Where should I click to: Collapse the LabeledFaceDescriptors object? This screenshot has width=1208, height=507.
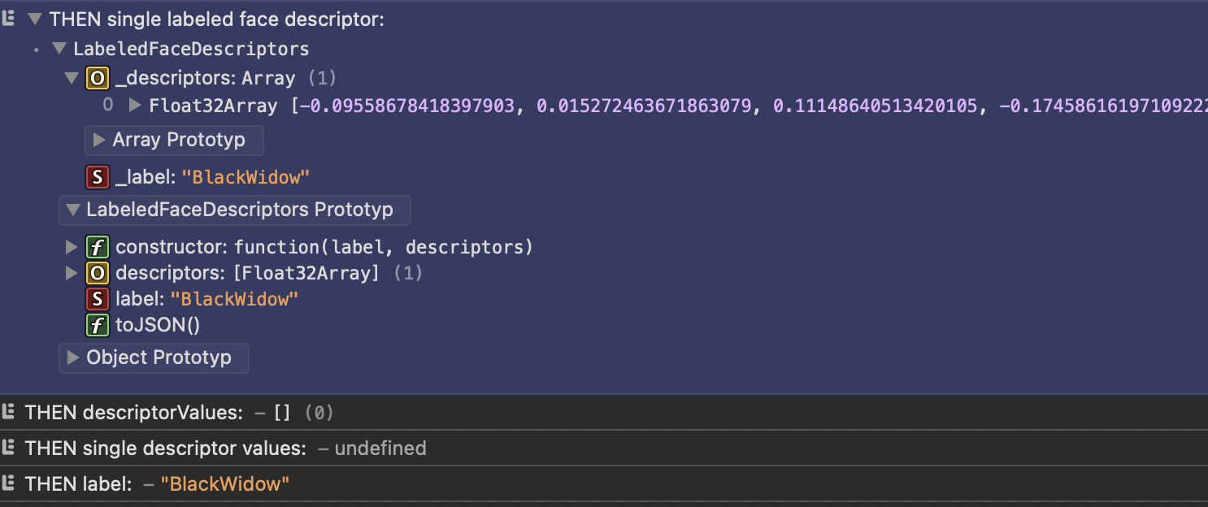point(59,48)
